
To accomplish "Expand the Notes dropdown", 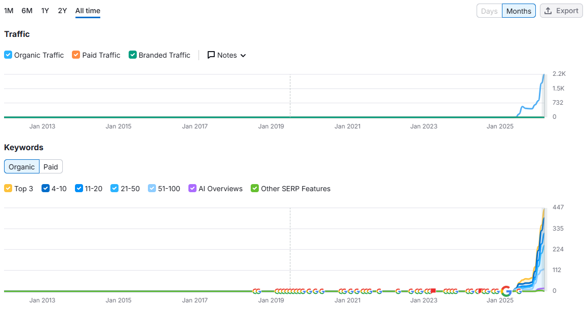I will click(243, 55).
